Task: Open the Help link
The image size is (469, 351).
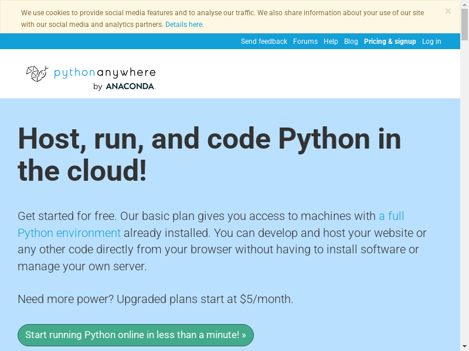Action: click(331, 42)
